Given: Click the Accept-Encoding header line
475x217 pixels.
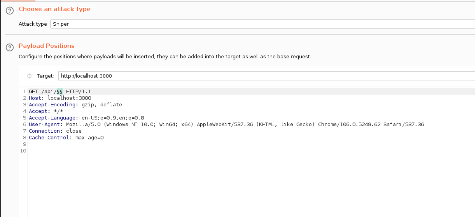Looking at the screenshot, I should [x=75, y=104].
